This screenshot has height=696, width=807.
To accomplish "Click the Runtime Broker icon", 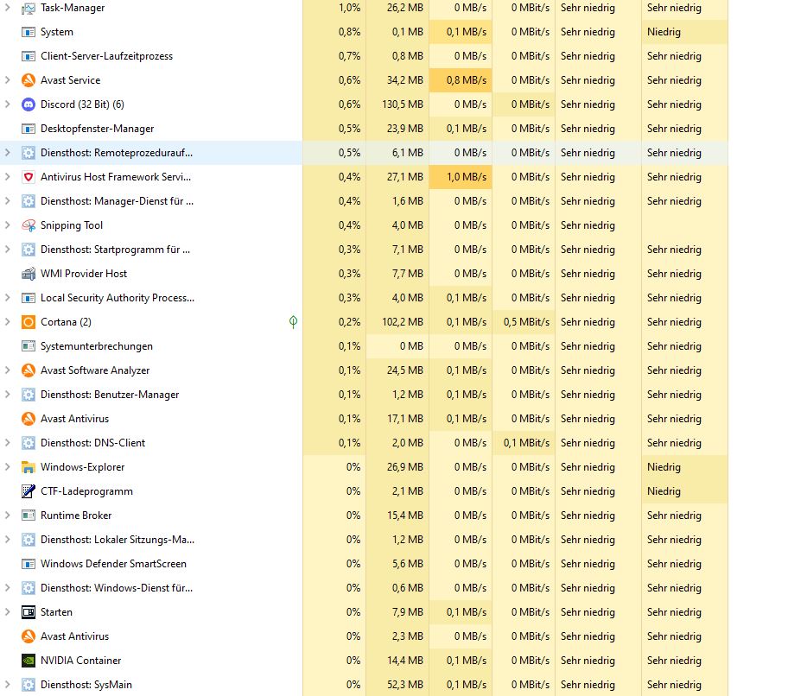I will pyautogui.click(x=29, y=516).
